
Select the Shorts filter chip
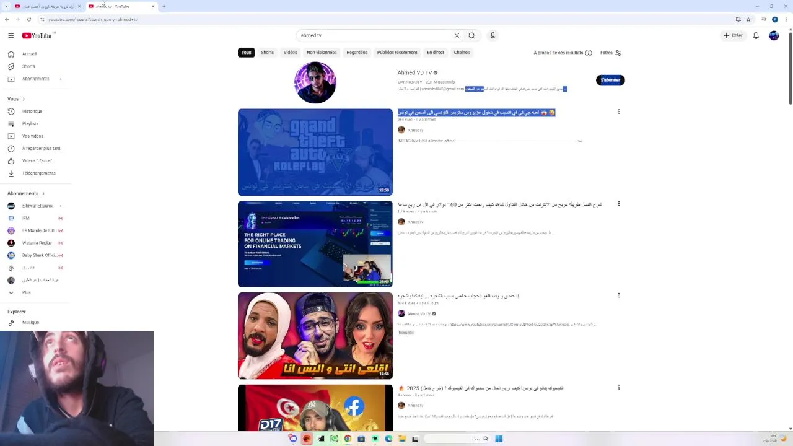tap(267, 53)
